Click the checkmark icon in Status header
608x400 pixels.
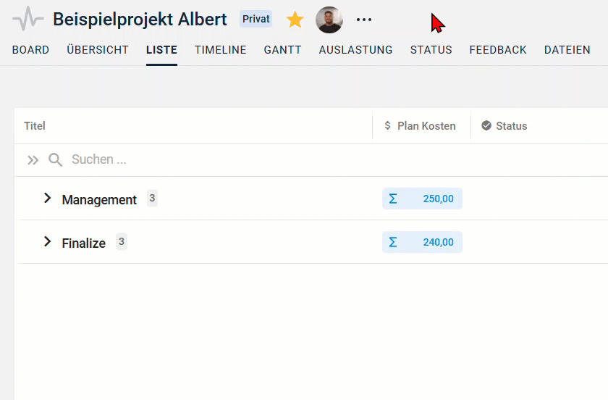[x=486, y=126]
